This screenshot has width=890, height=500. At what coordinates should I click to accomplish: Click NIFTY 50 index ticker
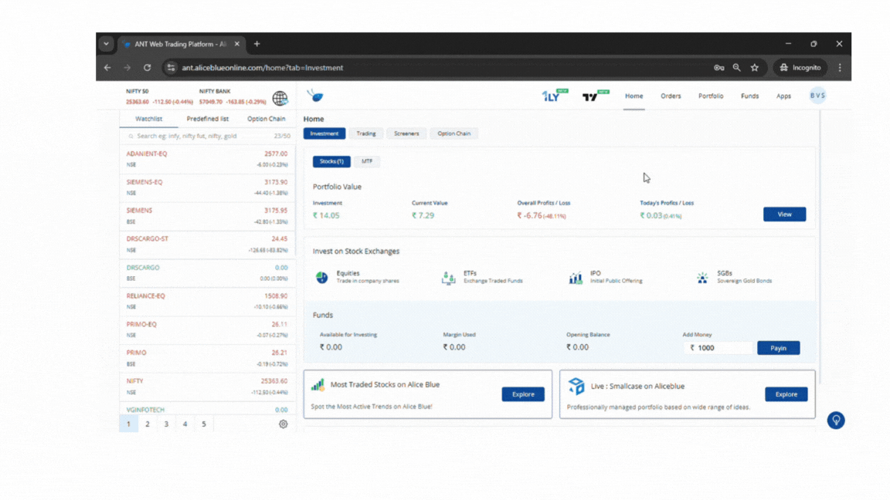click(159, 96)
